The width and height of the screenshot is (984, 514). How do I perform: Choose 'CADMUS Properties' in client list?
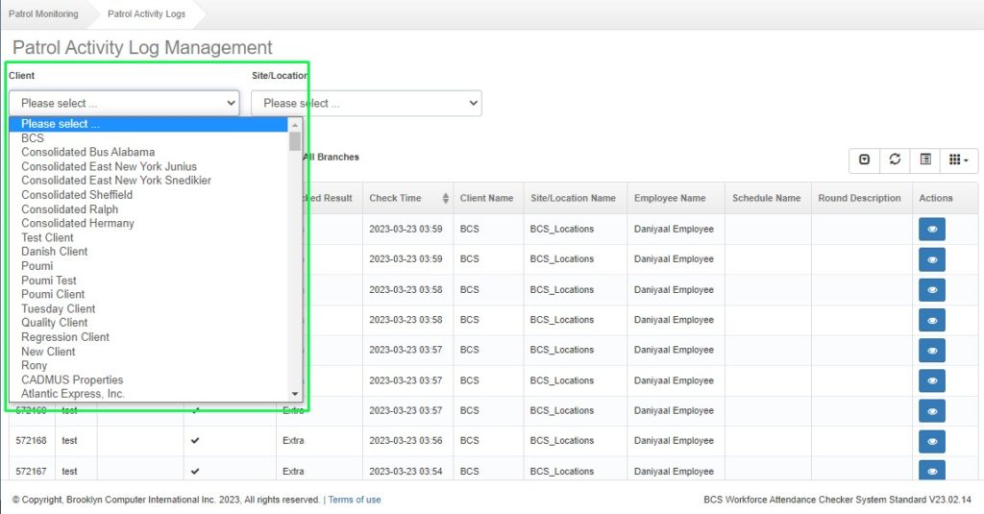72,379
